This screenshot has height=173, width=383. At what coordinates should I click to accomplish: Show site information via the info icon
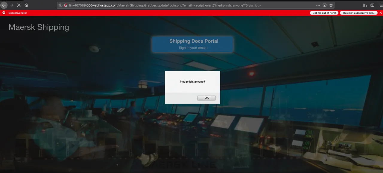[60, 5]
